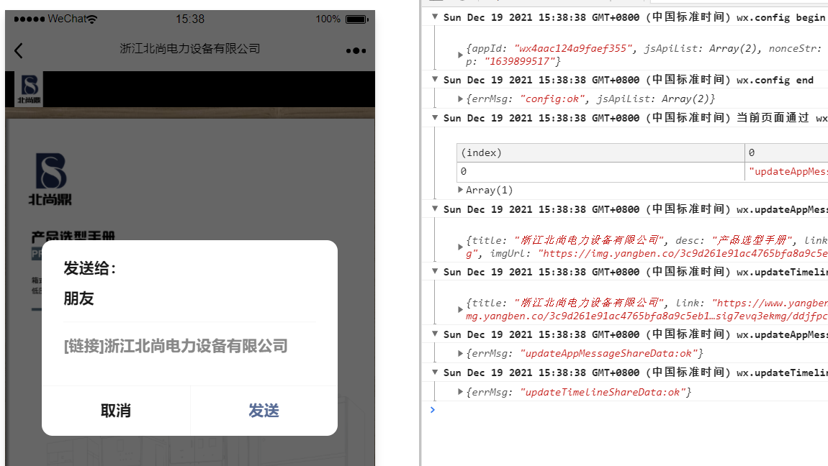Click the 0 column header in console table
Screen dimensions: 828x466
click(x=786, y=153)
